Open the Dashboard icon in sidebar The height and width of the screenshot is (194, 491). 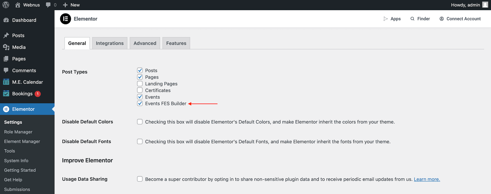coord(6,20)
